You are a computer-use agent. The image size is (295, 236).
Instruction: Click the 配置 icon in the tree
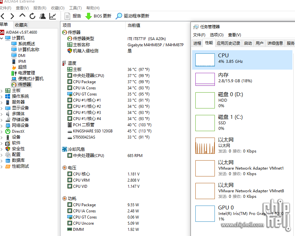pos(8,155)
